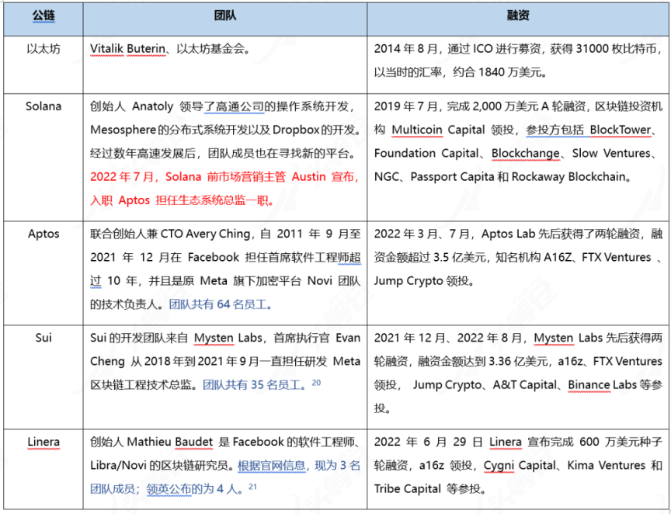The image size is (671, 514).
Task: Click the Binance Labs text
Action: [602, 385]
